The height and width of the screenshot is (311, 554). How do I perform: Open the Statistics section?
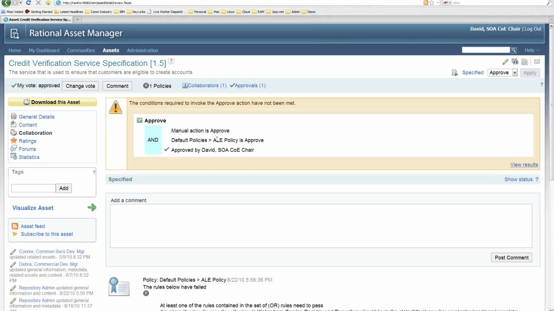(x=29, y=157)
